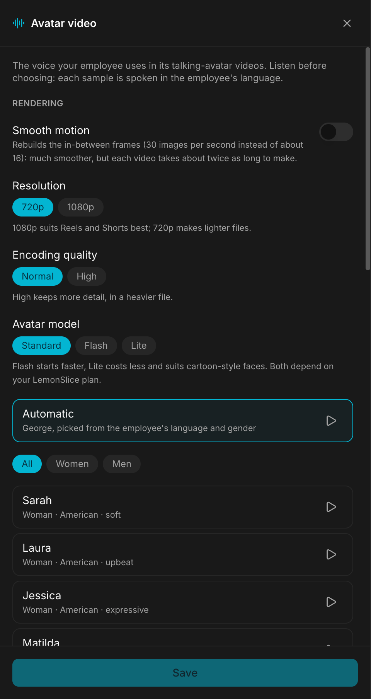Play Laura's voice sample

331,554
